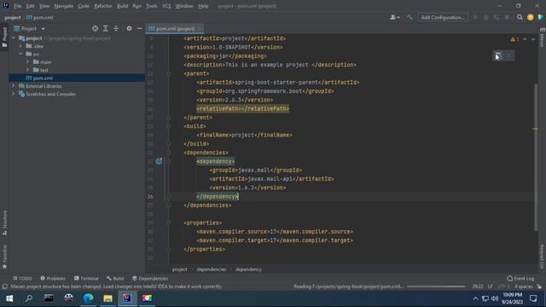This screenshot has height=307, width=546.
Task: Expand the test folder
Action: coord(28,70)
